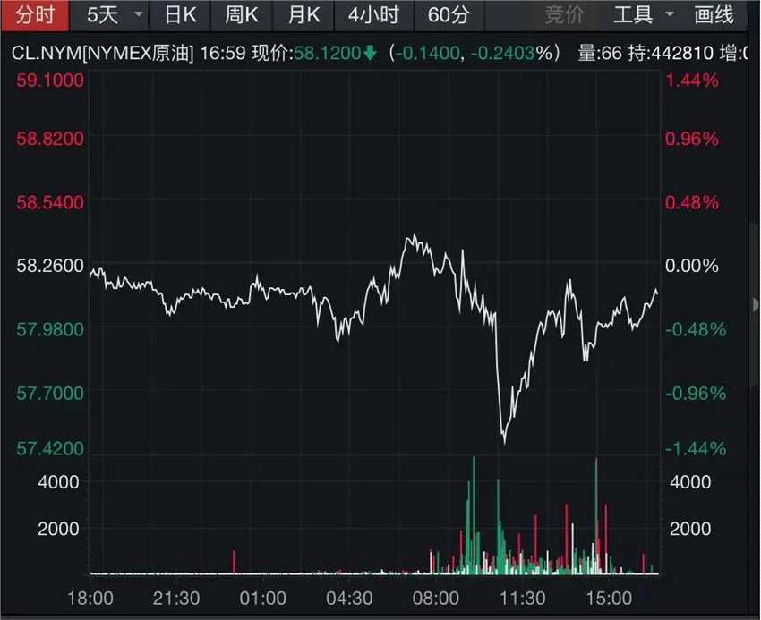Click the volume readout 量:66
The image size is (761, 620).
click(599, 53)
